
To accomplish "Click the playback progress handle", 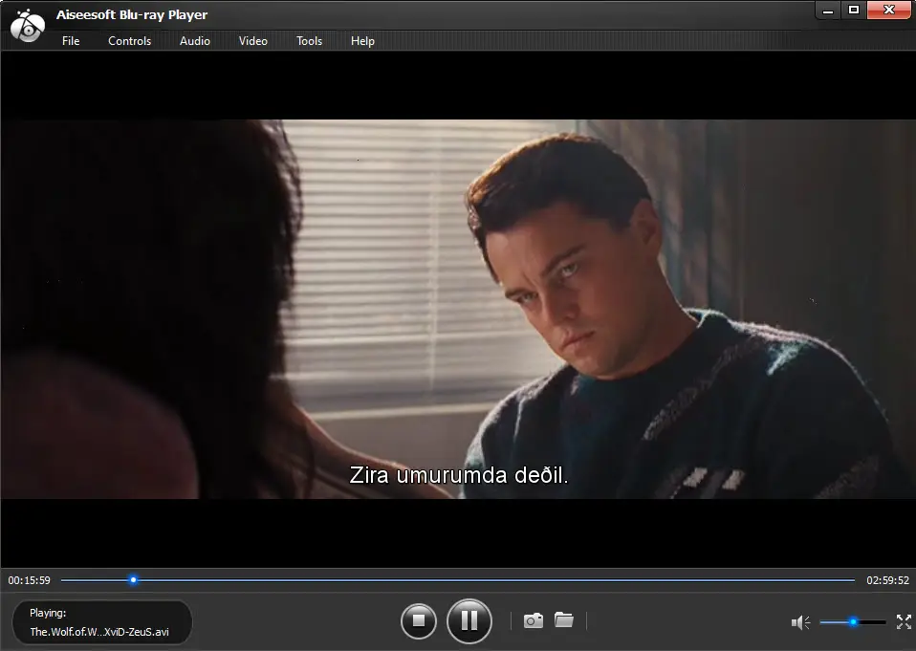I will [133, 579].
